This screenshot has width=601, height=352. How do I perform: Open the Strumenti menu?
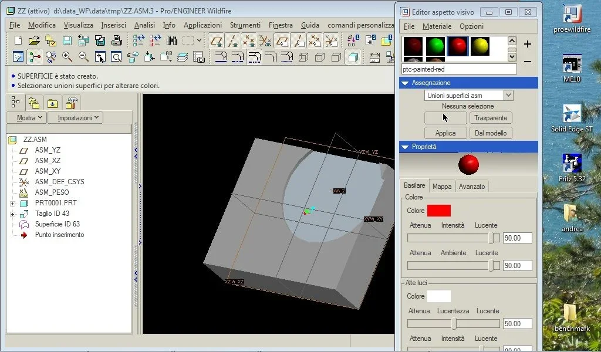pos(245,25)
